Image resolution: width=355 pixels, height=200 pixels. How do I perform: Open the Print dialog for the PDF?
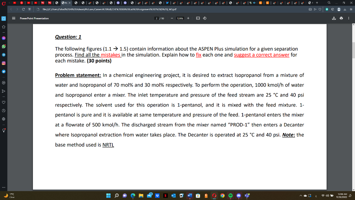(x=341, y=18)
